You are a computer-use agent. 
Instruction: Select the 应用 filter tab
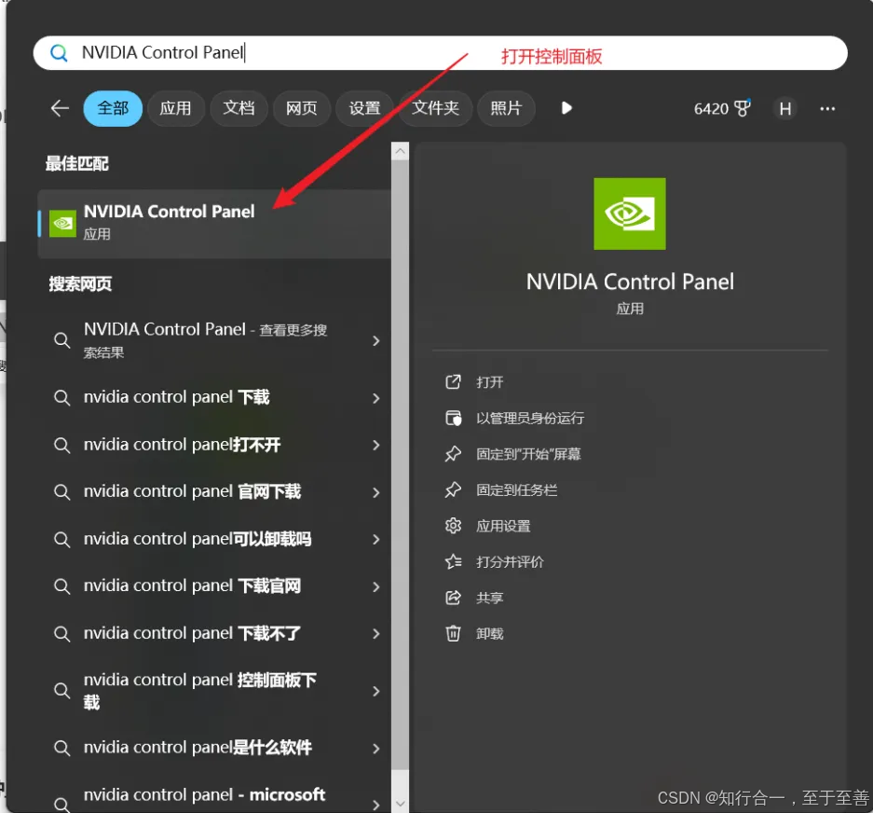pos(175,108)
